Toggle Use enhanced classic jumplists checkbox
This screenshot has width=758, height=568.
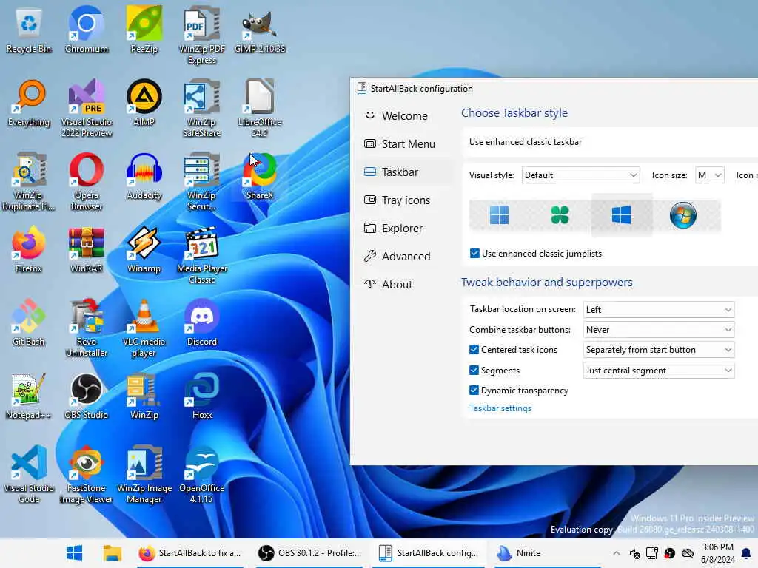click(x=474, y=254)
